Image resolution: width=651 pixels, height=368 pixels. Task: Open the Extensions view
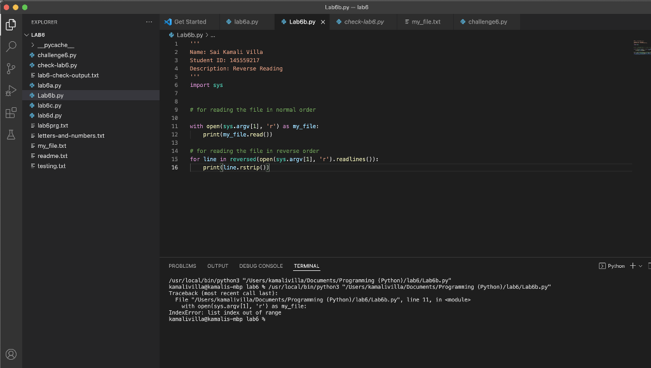point(11,113)
